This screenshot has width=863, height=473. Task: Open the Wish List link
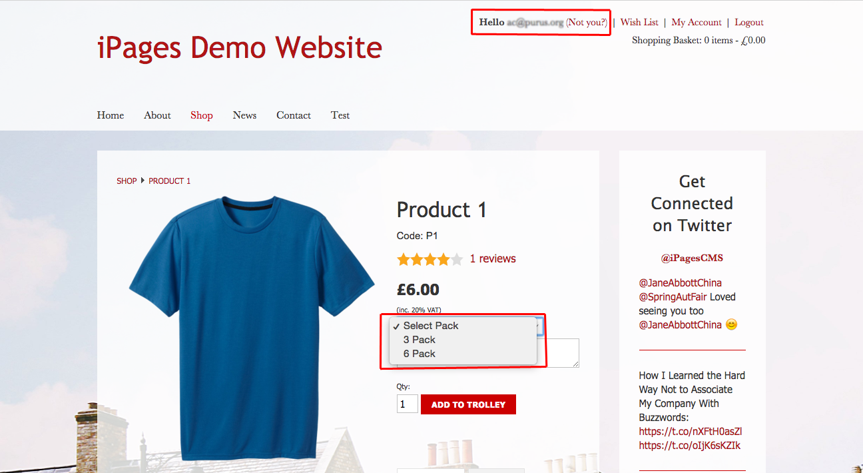[639, 22]
